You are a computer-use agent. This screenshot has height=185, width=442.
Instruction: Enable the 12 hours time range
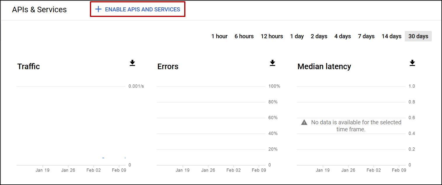272,36
